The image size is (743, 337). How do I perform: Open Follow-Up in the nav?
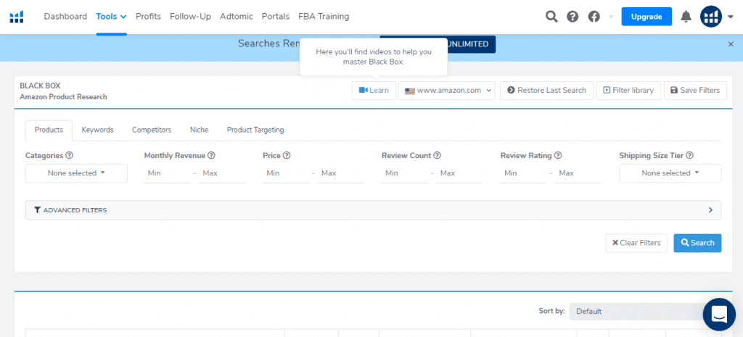coord(190,17)
